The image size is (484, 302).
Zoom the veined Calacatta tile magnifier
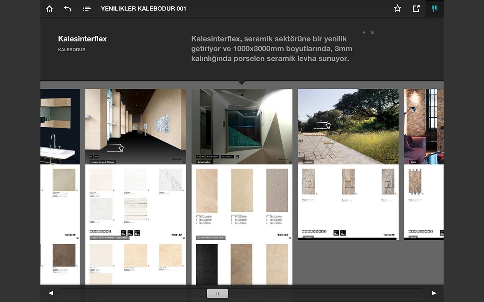point(183,190)
